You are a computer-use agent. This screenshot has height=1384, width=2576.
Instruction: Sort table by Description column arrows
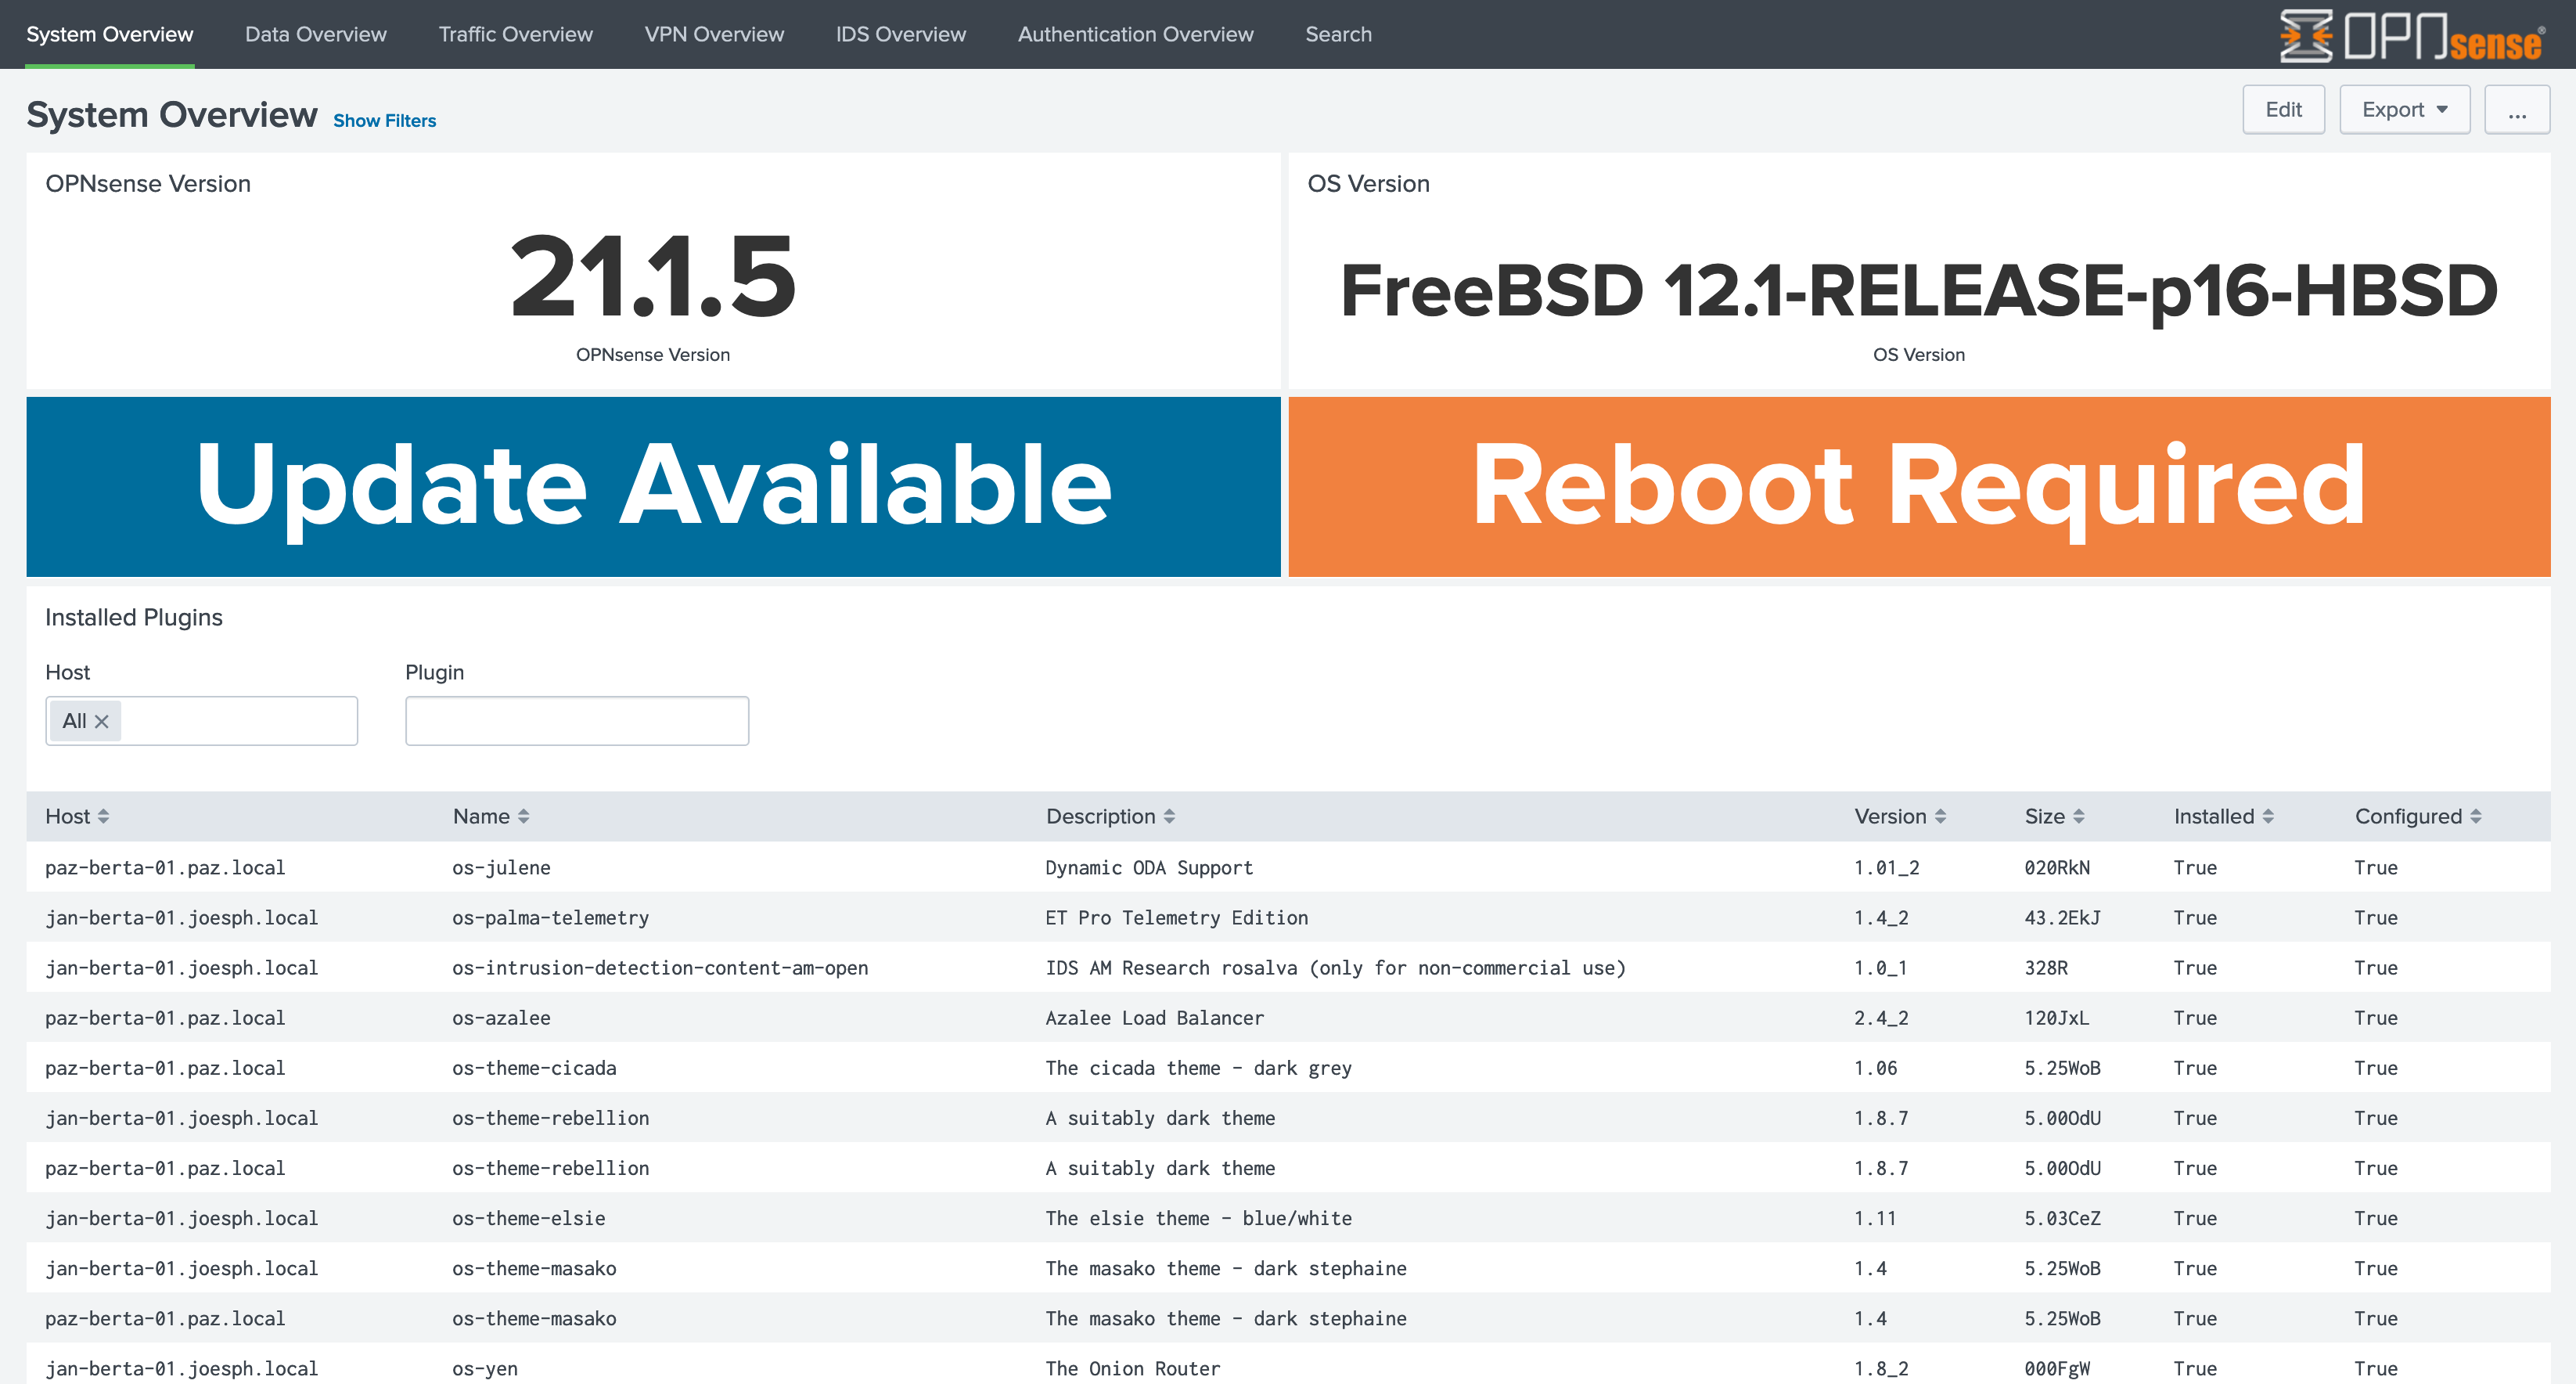click(1169, 816)
